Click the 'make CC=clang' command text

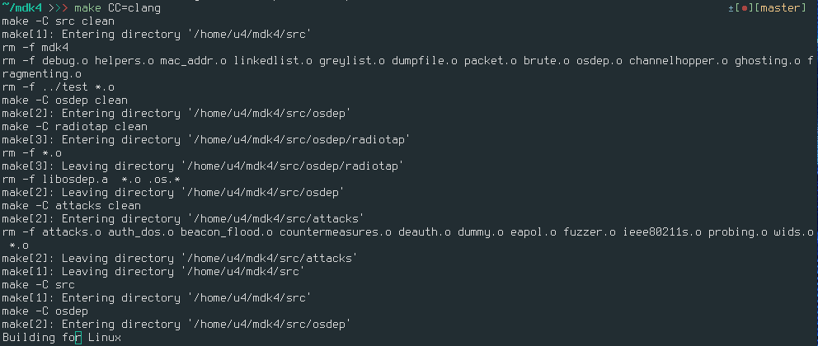click(x=117, y=8)
